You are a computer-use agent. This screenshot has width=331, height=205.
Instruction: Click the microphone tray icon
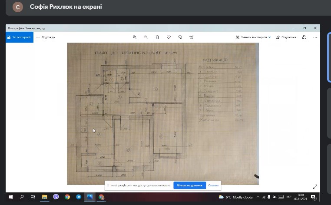(269, 197)
